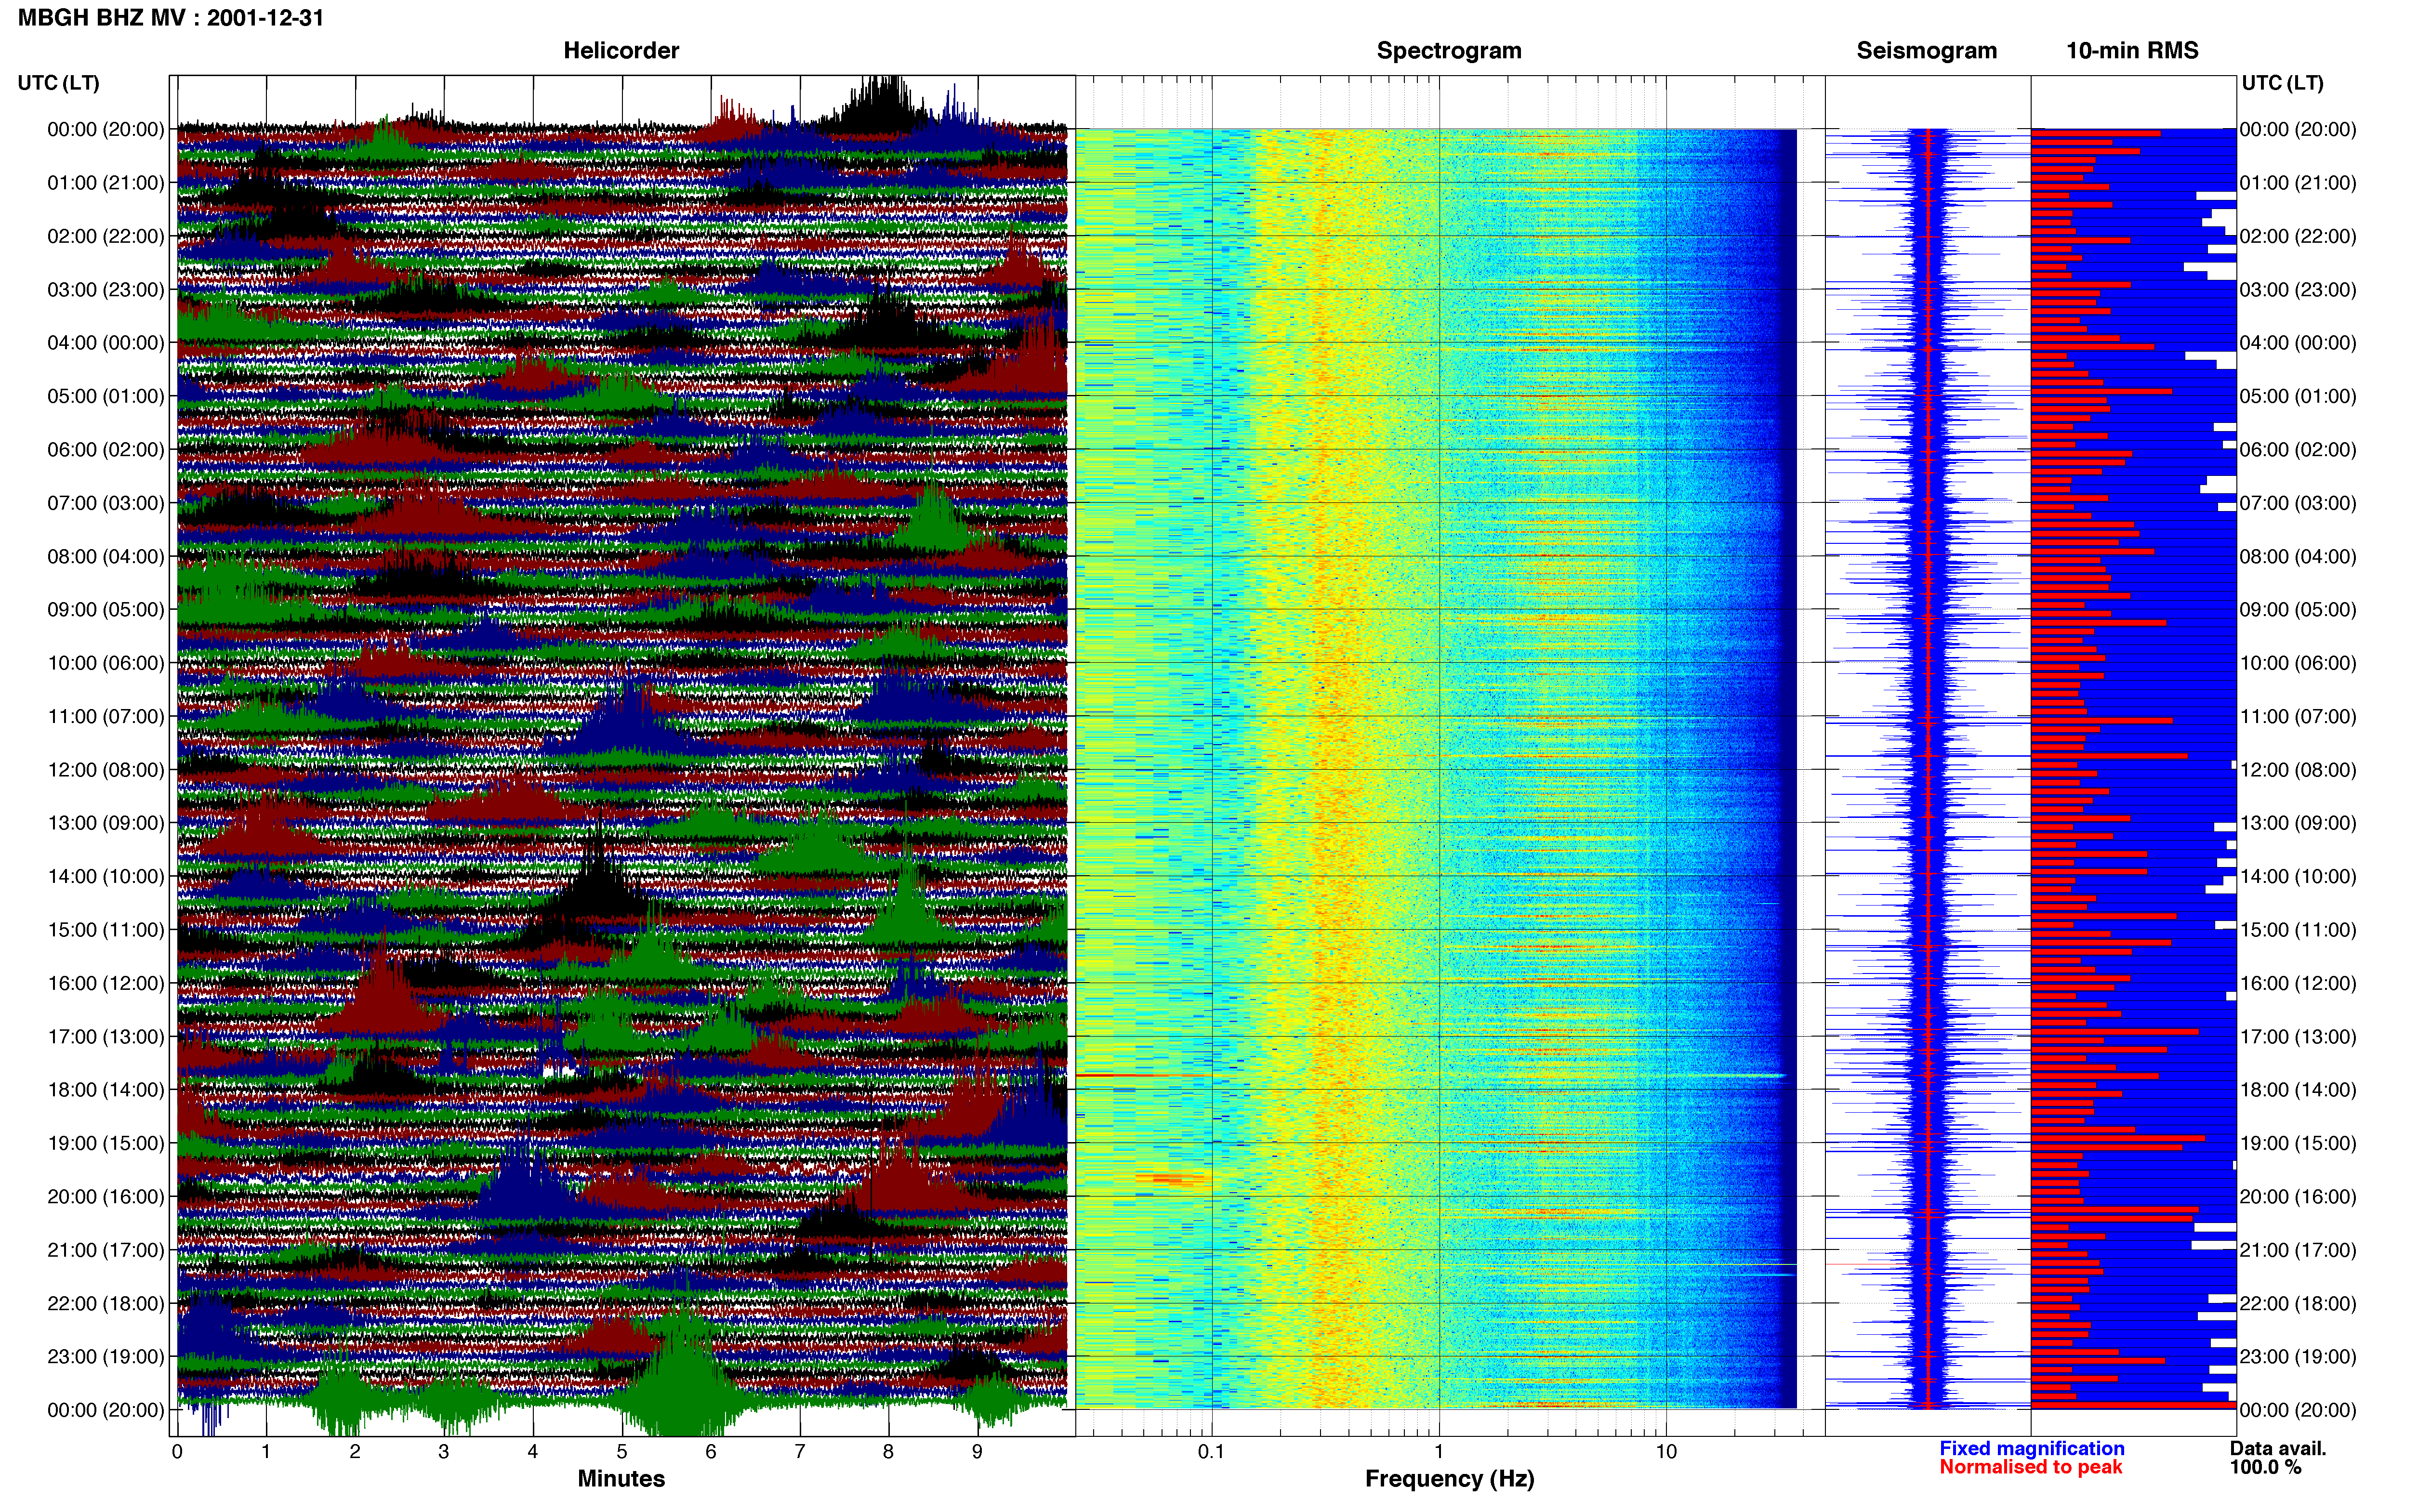Click the left '10:00 (06:00)' time label

[106, 663]
